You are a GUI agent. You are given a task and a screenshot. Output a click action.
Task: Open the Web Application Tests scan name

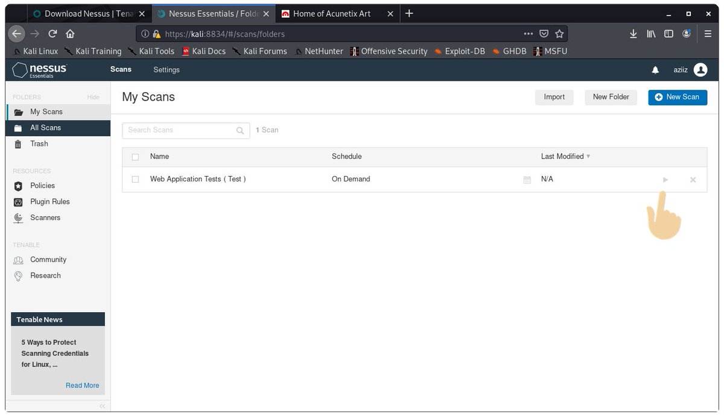[198, 180]
